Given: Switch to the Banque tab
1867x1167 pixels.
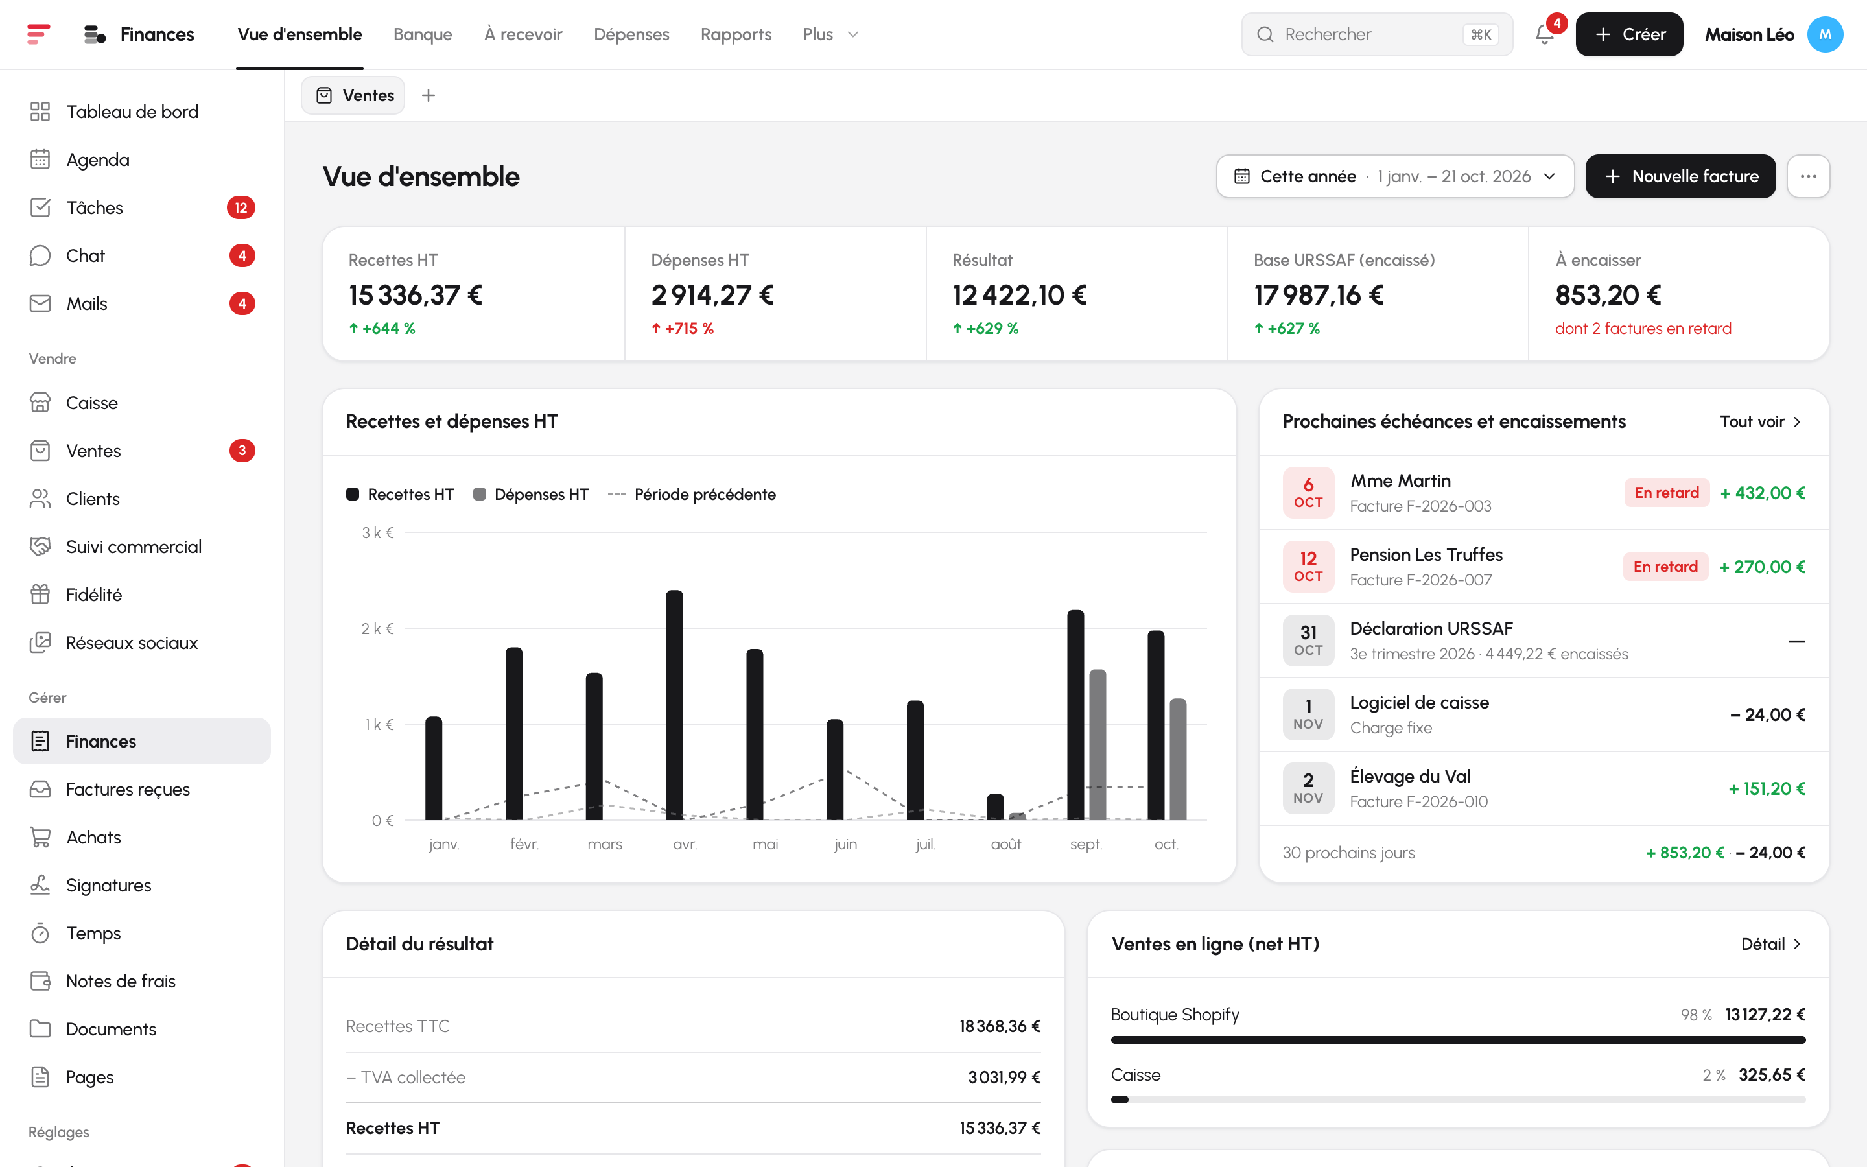Looking at the screenshot, I should pos(423,34).
